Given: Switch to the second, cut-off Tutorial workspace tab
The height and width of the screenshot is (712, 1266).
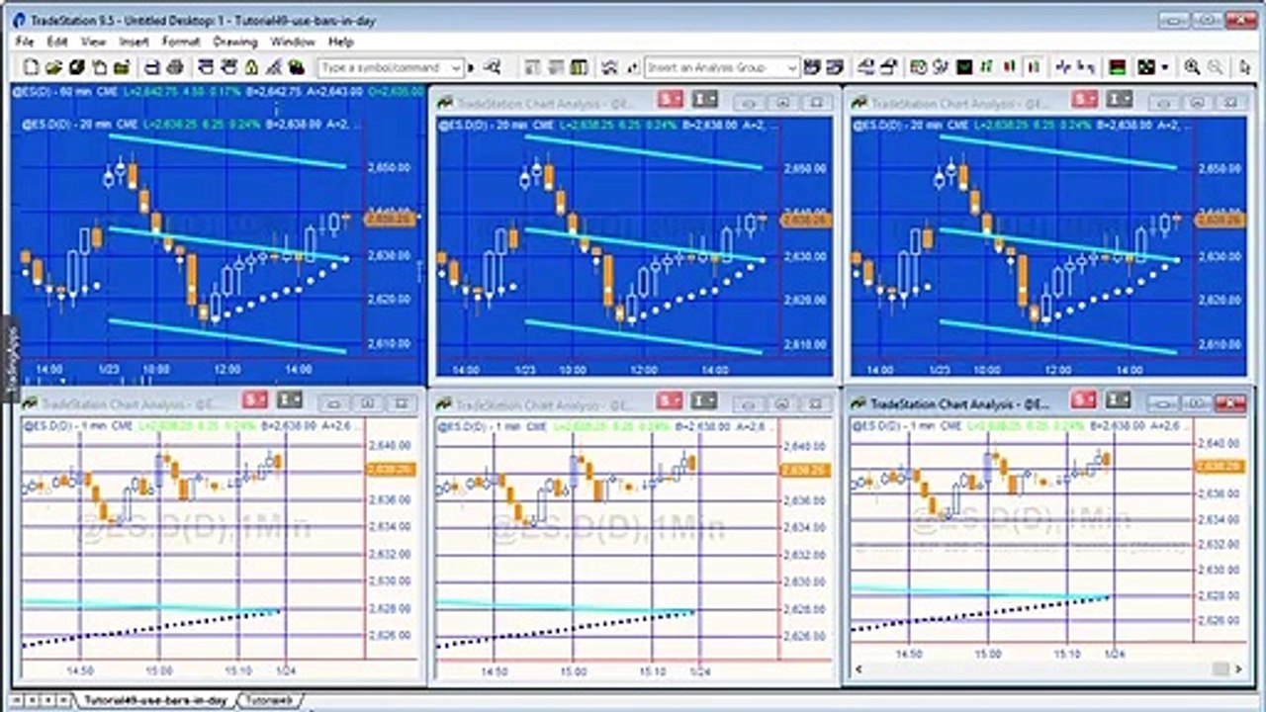Looking at the screenshot, I should [x=269, y=700].
